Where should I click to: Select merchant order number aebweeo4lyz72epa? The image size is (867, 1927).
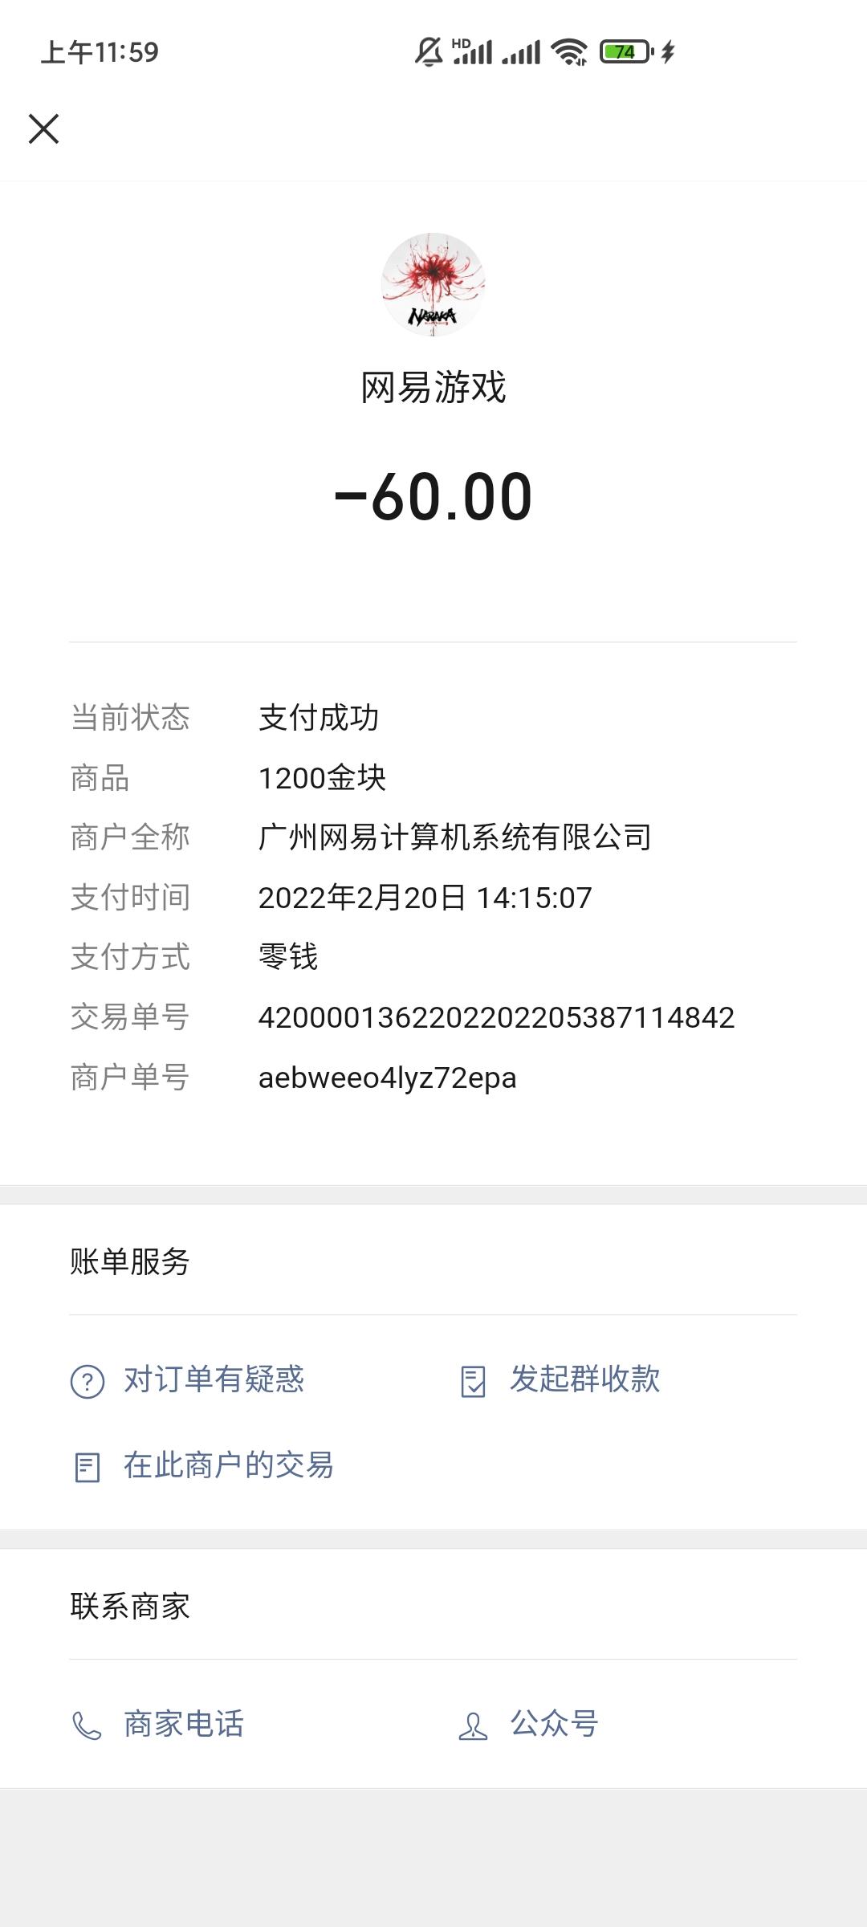(x=387, y=1078)
